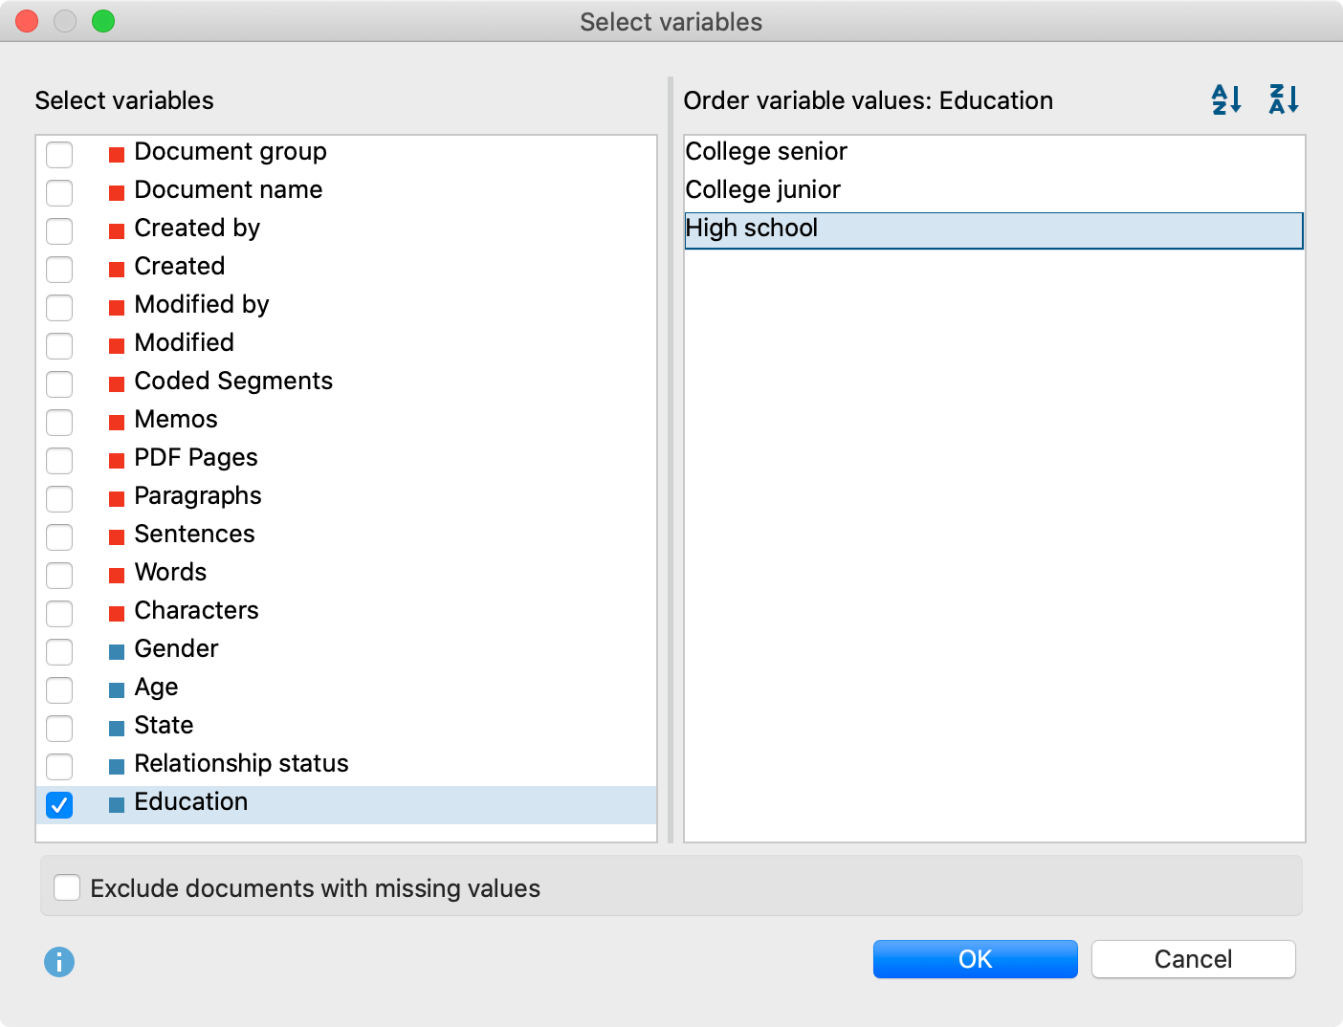Check the Relationship status checkbox
Viewport: 1343px width, 1027px height.
[x=59, y=766]
